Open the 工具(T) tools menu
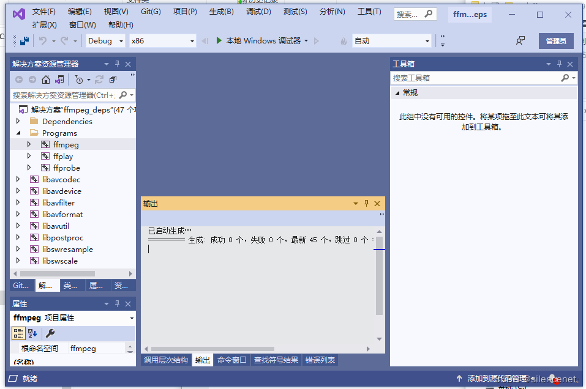Screen dimensions: 586x389 (369, 12)
